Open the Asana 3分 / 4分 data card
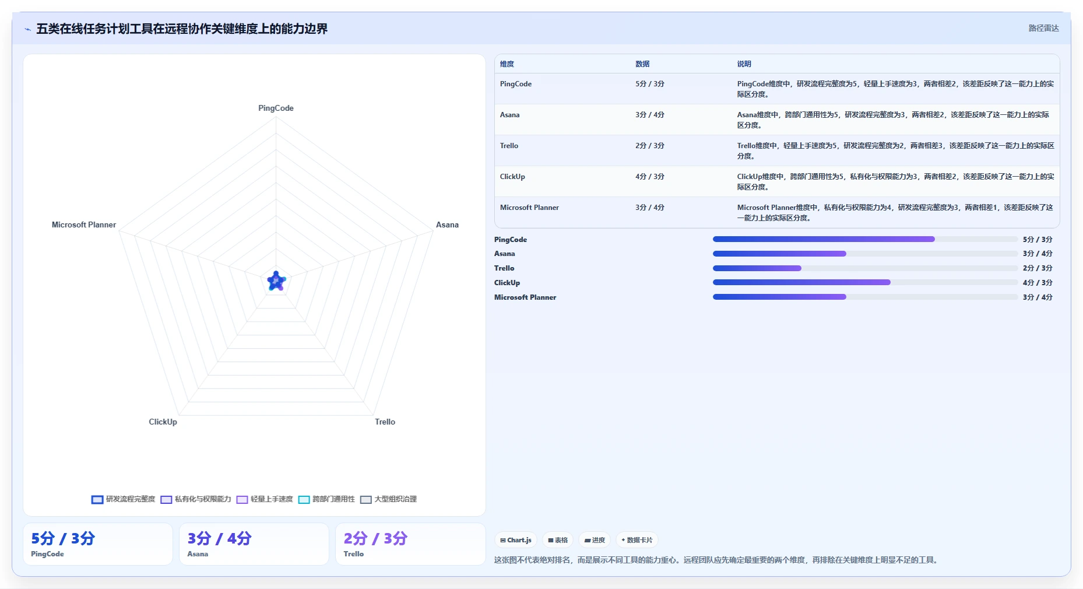1083x589 pixels. pos(254,544)
